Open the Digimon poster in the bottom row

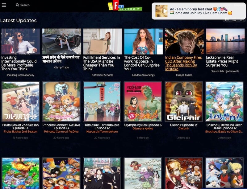click(20, 173)
